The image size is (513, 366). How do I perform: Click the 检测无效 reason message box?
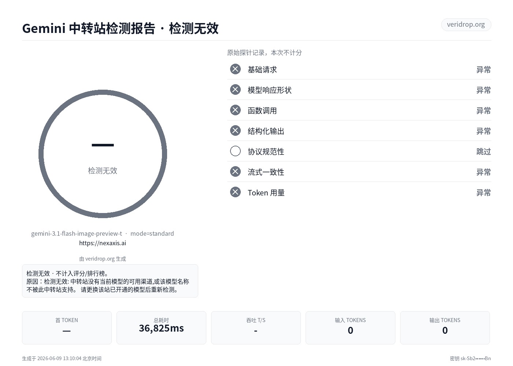click(110, 281)
